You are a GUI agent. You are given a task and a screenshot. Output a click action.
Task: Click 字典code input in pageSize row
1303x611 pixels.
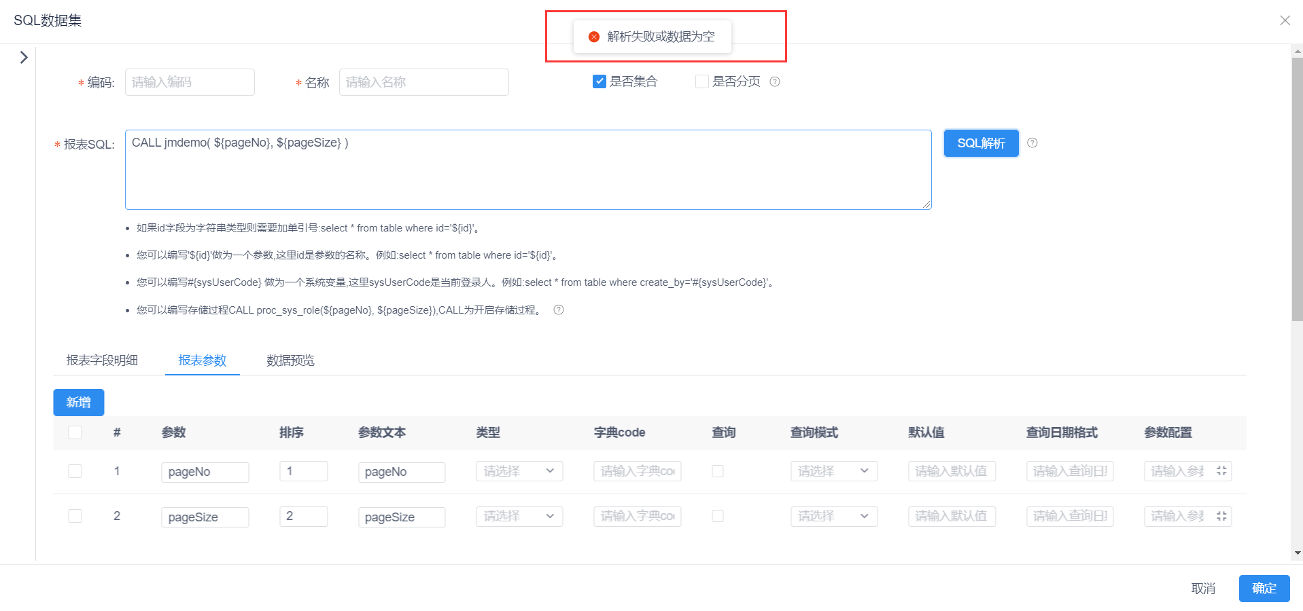click(638, 516)
